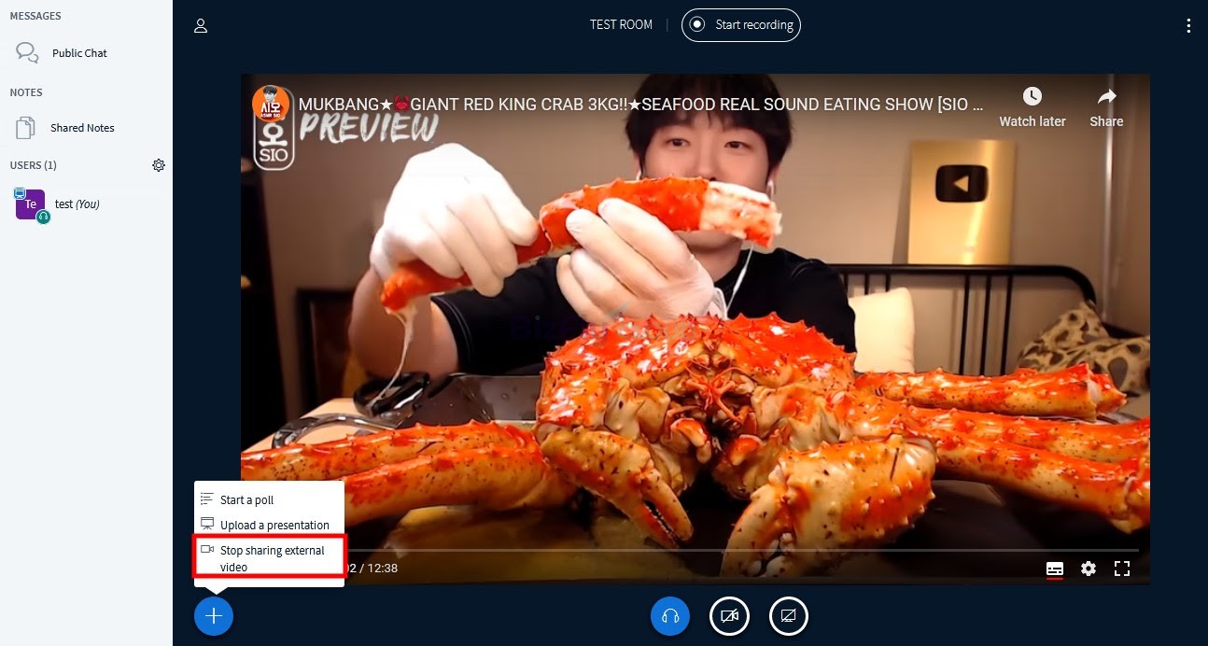Click the USERS (1) heading
1208x646 pixels.
coord(34,165)
